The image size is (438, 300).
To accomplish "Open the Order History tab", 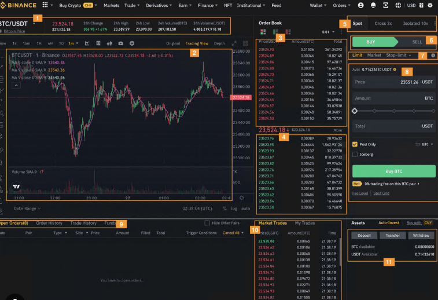I will pyautogui.click(x=49, y=223).
